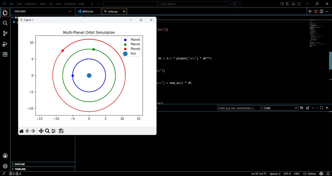Change line endings via CRLF status item
This screenshot has height=176, width=332.
[297, 174]
